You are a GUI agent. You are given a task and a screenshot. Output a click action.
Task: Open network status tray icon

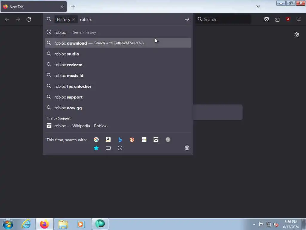(x=269, y=224)
